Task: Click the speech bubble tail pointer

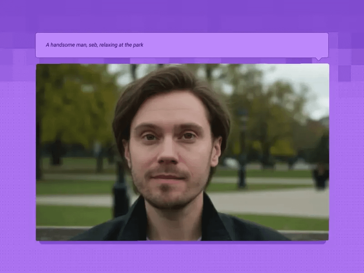Action: coord(319,58)
